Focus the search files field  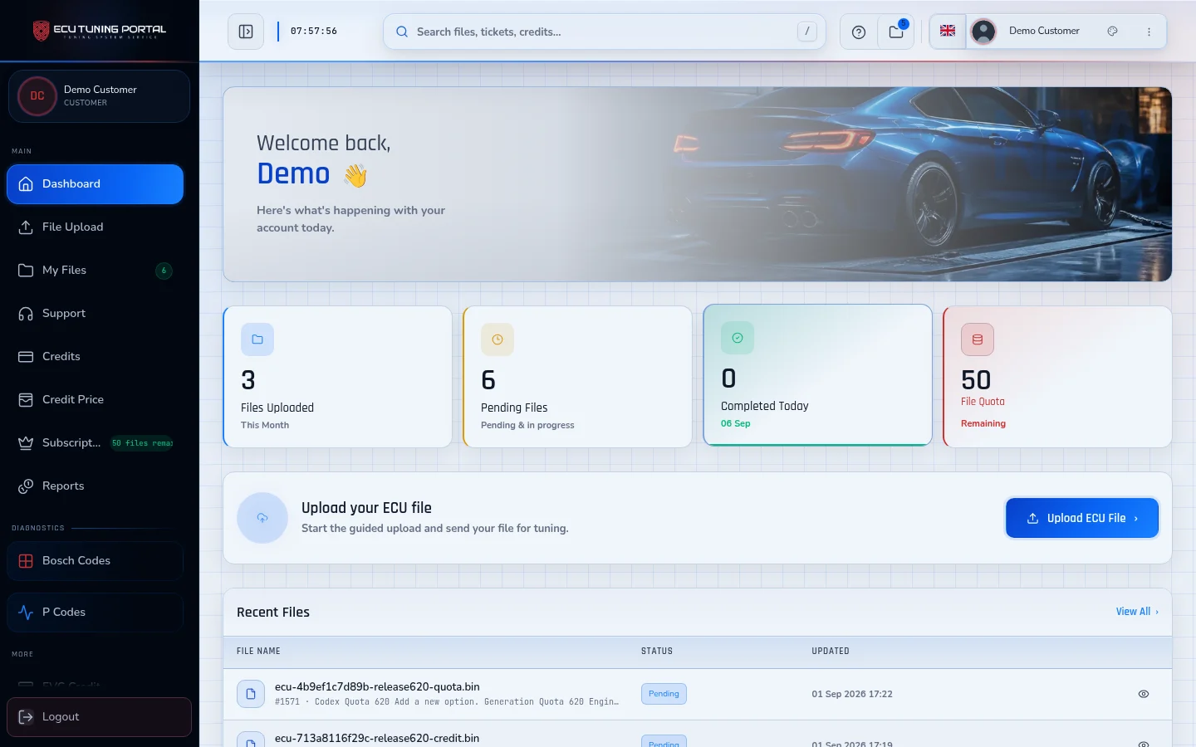click(604, 32)
